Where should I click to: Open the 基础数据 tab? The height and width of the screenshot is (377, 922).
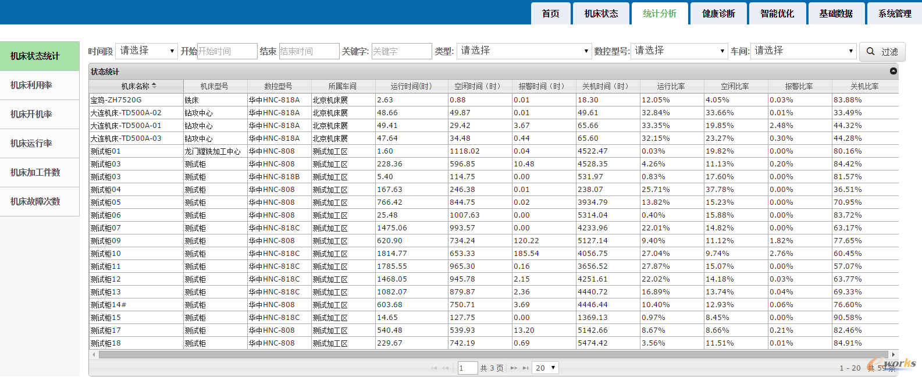[x=836, y=13]
